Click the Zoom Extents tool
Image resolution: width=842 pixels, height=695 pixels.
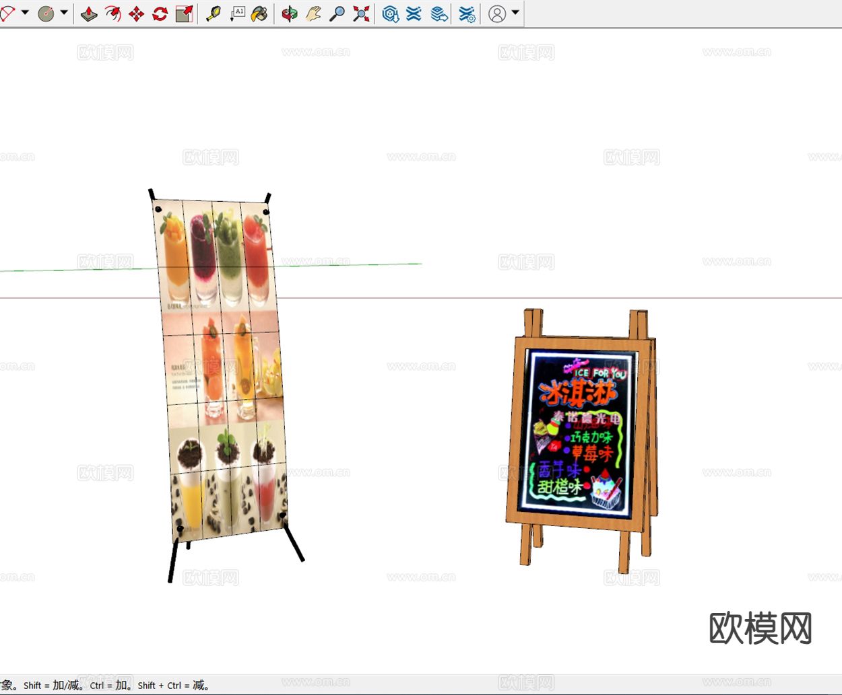361,13
